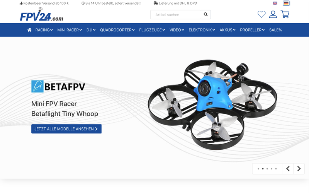Click the FPV24.com logo

click(x=42, y=14)
